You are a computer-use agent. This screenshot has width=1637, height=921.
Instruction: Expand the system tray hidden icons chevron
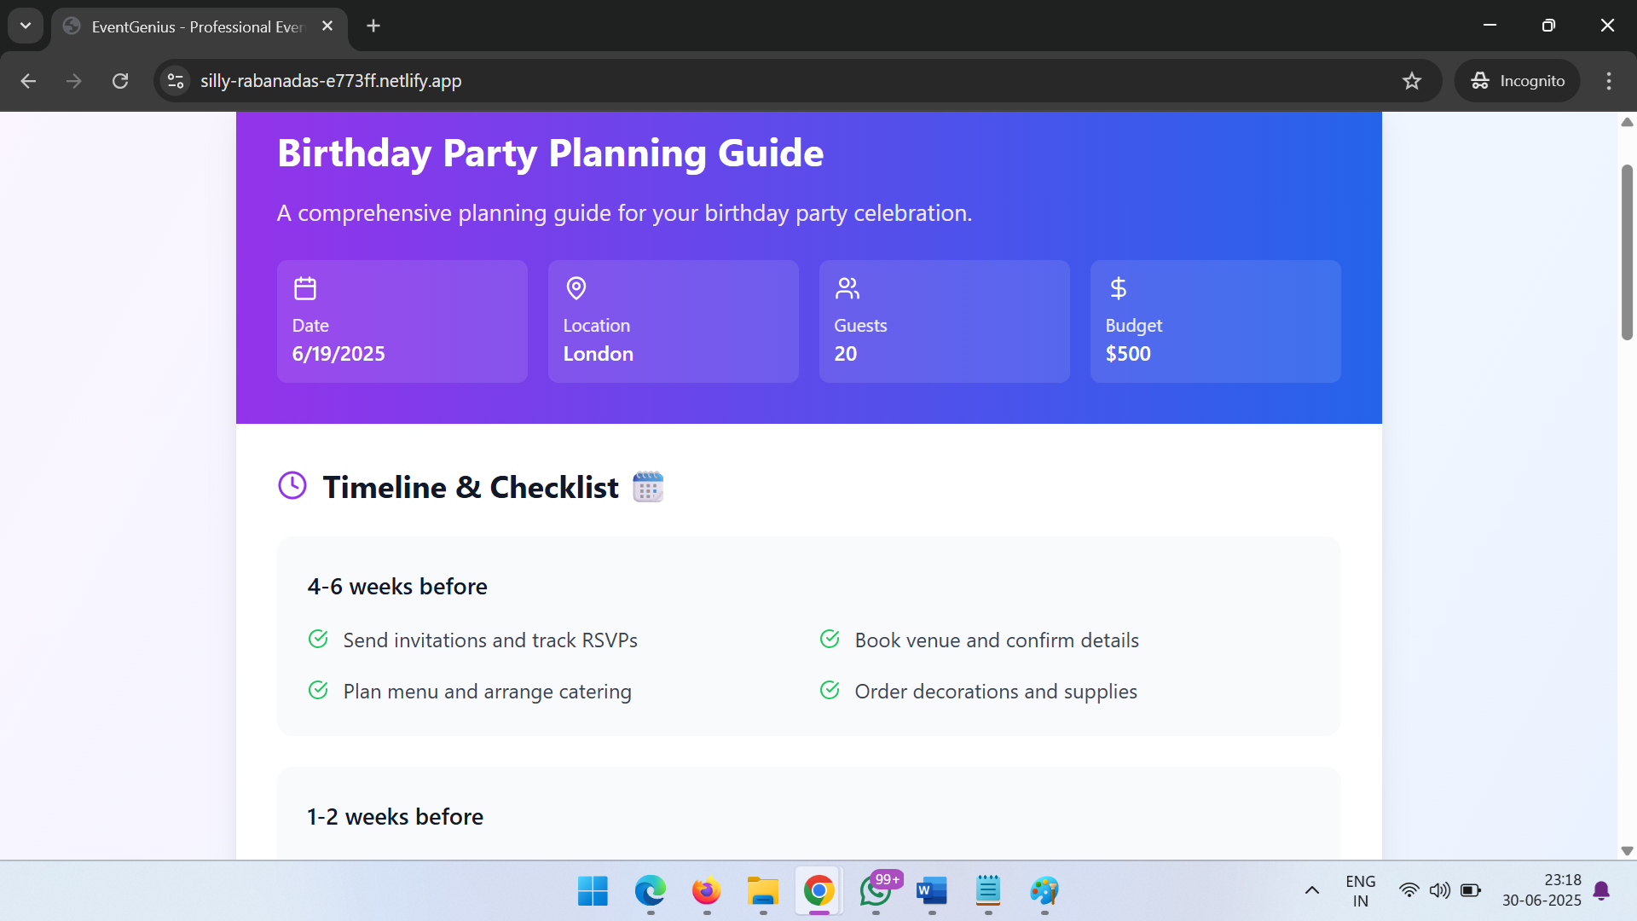(x=1312, y=890)
